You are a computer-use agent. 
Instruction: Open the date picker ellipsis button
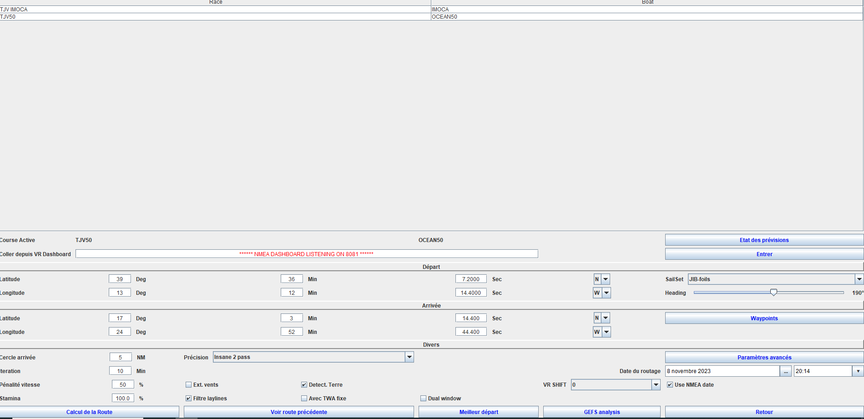pyautogui.click(x=786, y=371)
